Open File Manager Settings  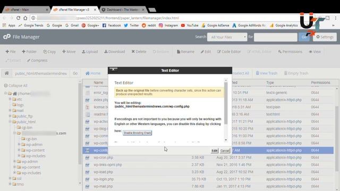pyautogui.click(x=325, y=37)
